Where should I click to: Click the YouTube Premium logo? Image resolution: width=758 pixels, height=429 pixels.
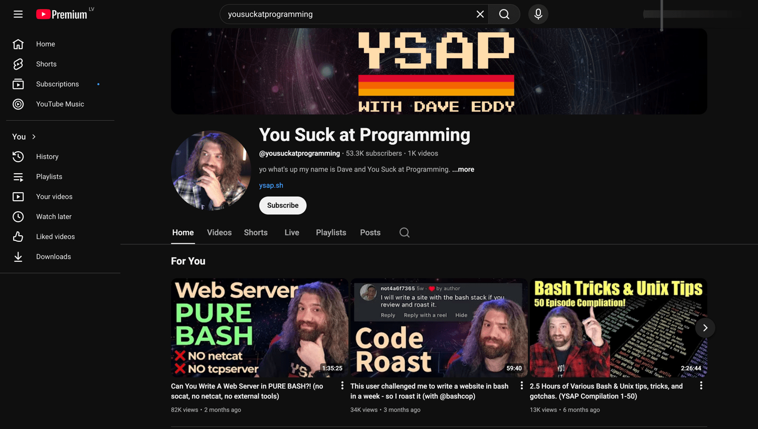tap(62, 14)
